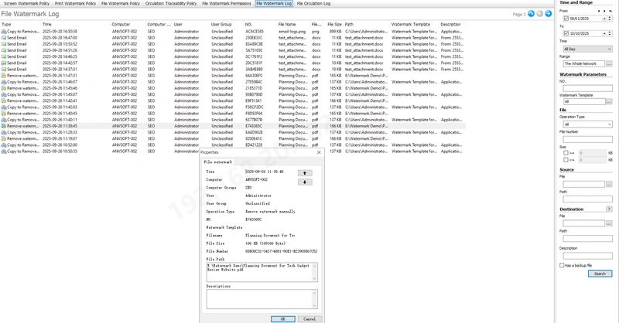Click the Descriptions box scrollbar in Properties
Image resolution: width=619 pixels, height=323 pixels.
tap(315, 299)
